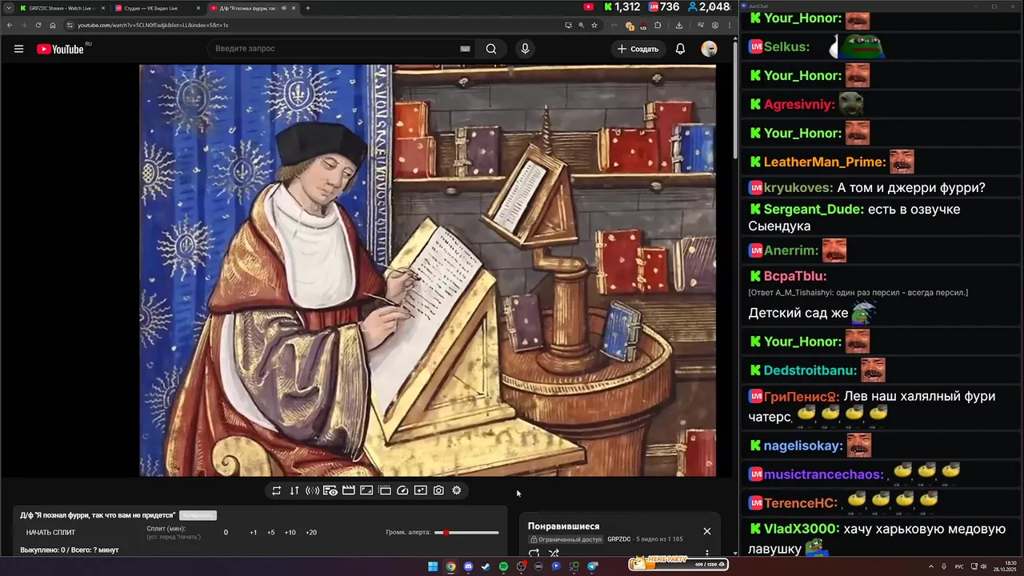Open YouTube notifications bell
The image size is (1024, 576).
[x=680, y=49]
